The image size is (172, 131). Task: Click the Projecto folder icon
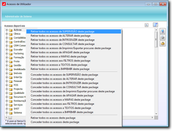tap(11, 89)
